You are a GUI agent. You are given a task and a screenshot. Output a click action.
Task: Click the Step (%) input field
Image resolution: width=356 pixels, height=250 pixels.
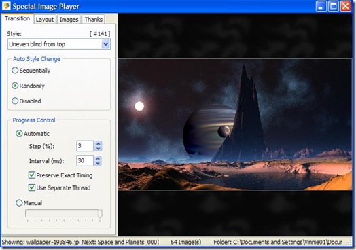pos(85,146)
